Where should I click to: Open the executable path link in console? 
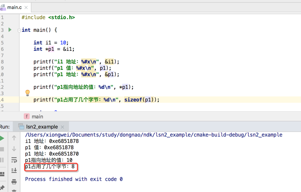click(x=153, y=135)
